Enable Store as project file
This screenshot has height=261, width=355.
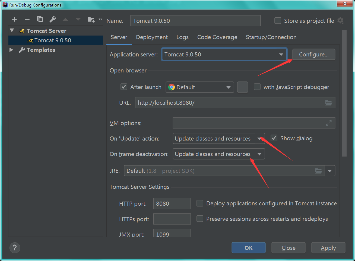coord(278,21)
